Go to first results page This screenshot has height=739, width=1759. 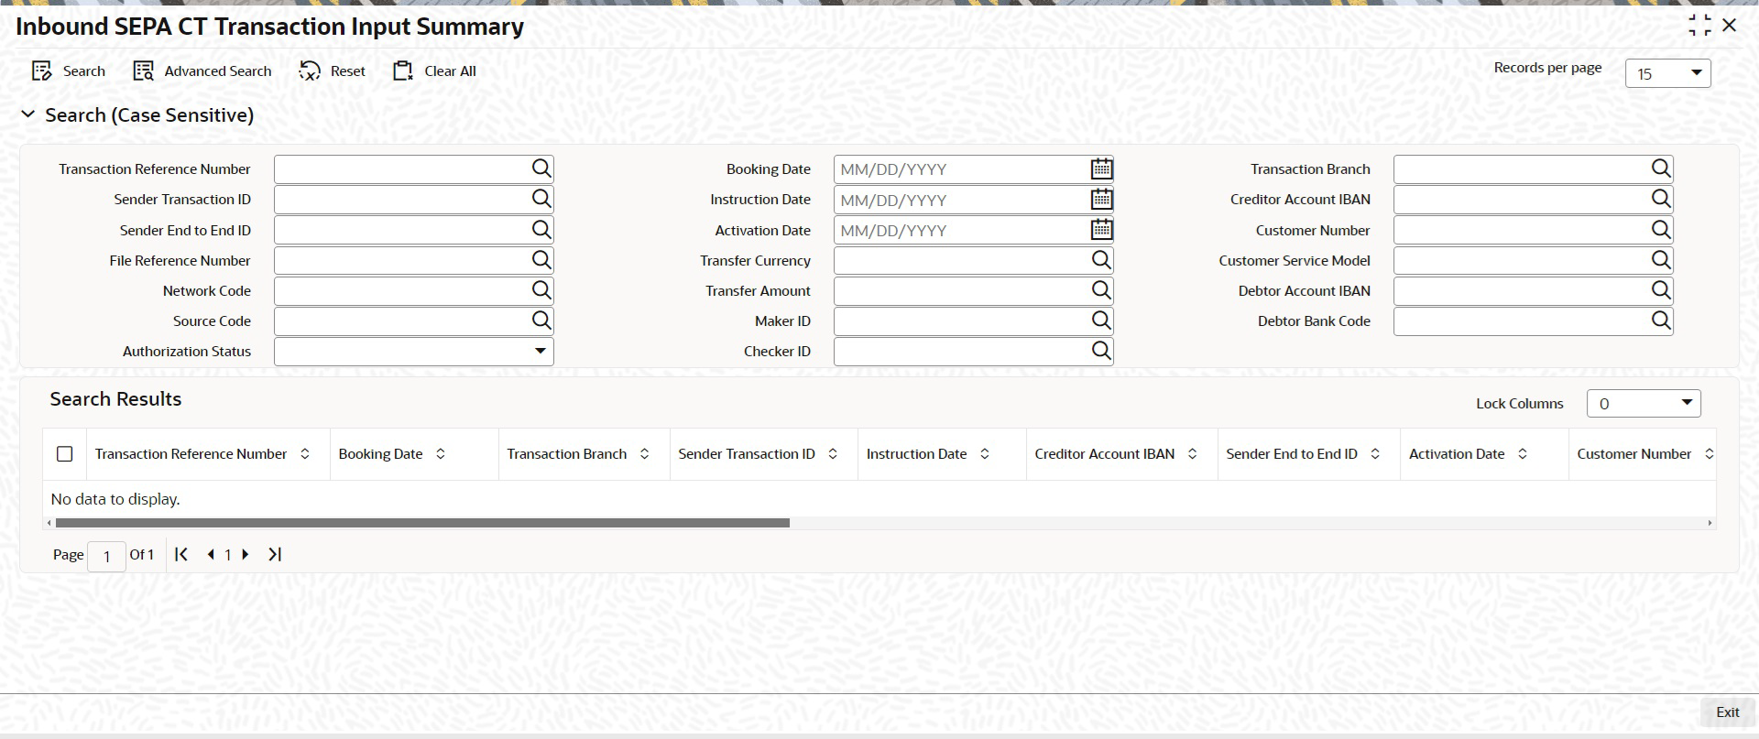[181, 554]
